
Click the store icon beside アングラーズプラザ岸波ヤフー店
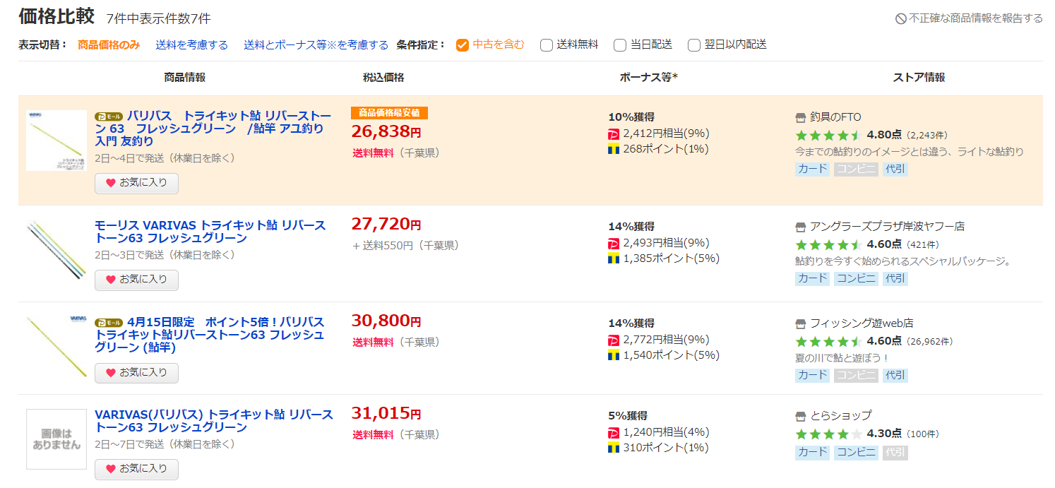click(801, 227)
